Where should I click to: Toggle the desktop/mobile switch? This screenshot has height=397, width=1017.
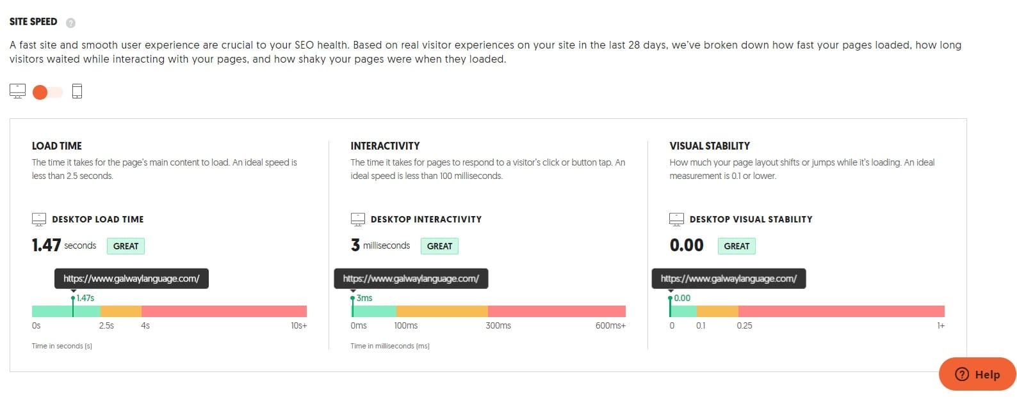[x=47, y=92]
